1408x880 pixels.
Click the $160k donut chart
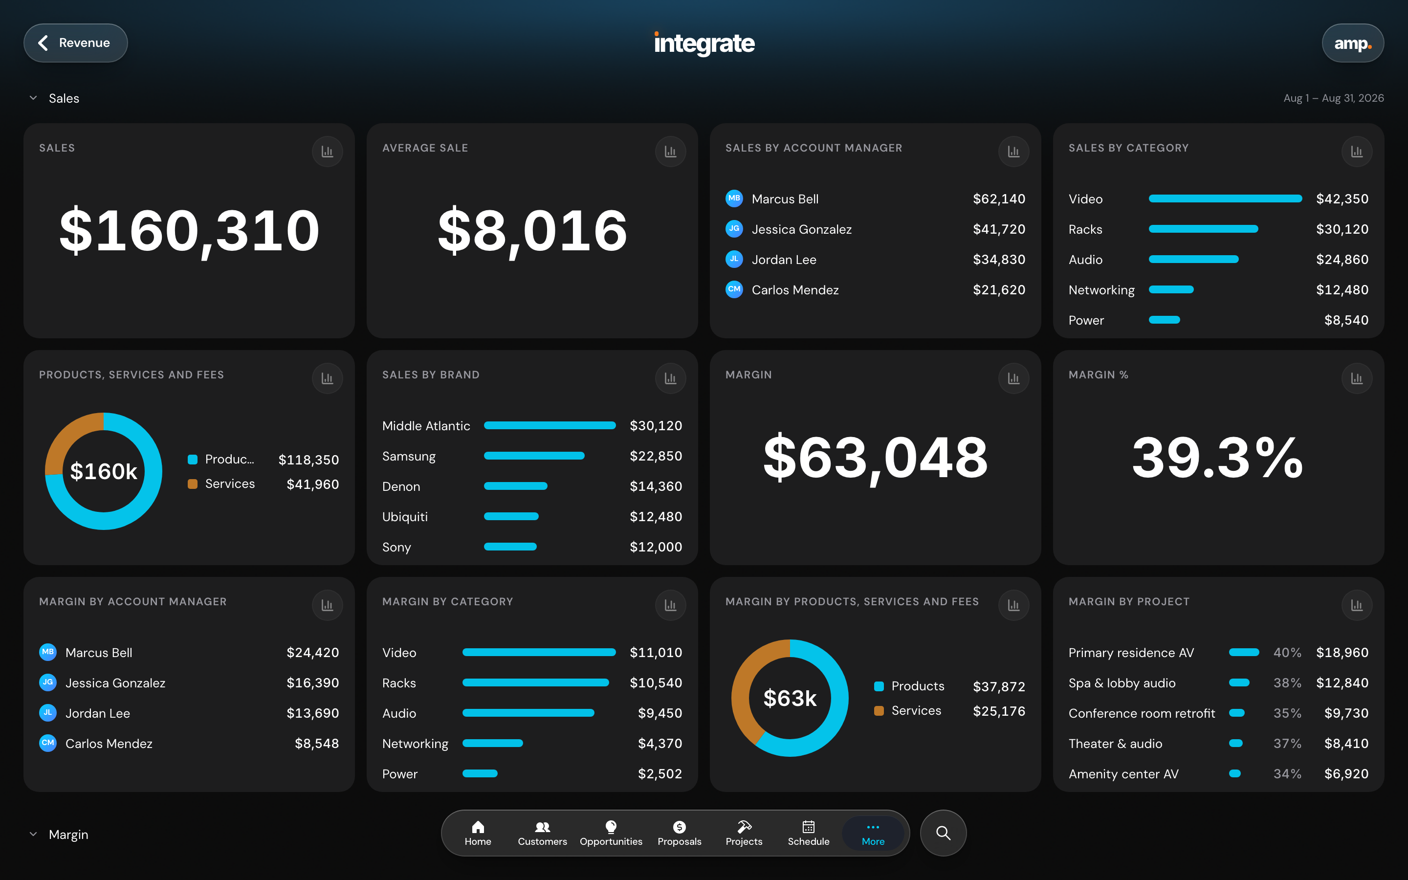coord(104,471)
